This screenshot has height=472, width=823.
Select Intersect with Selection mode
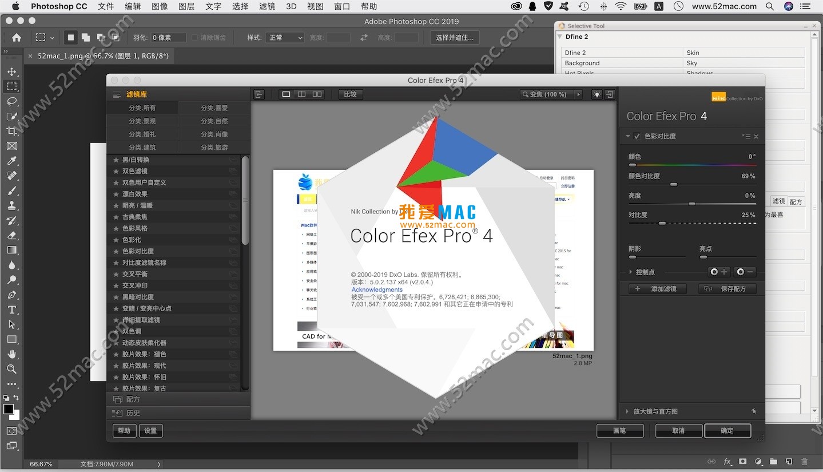pos(116,38)
